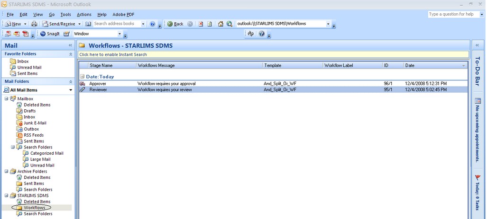Click the refresh arrows icon on STARLIMS toolbar

[x=250, y=34]
